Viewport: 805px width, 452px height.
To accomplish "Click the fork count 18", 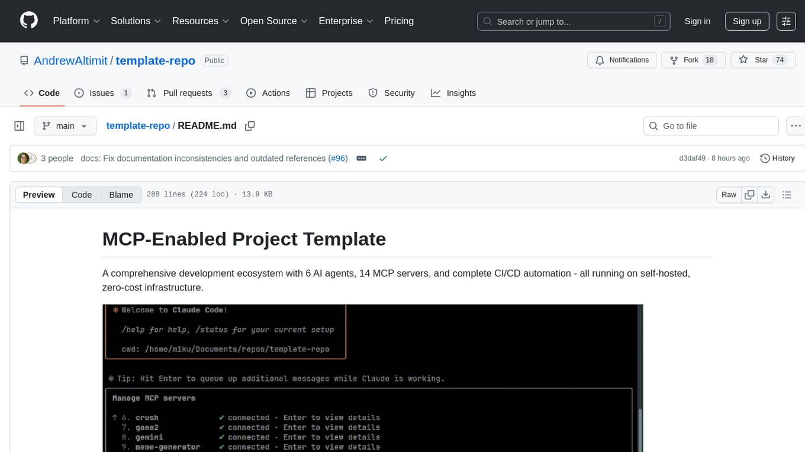I will pos(710,60).
